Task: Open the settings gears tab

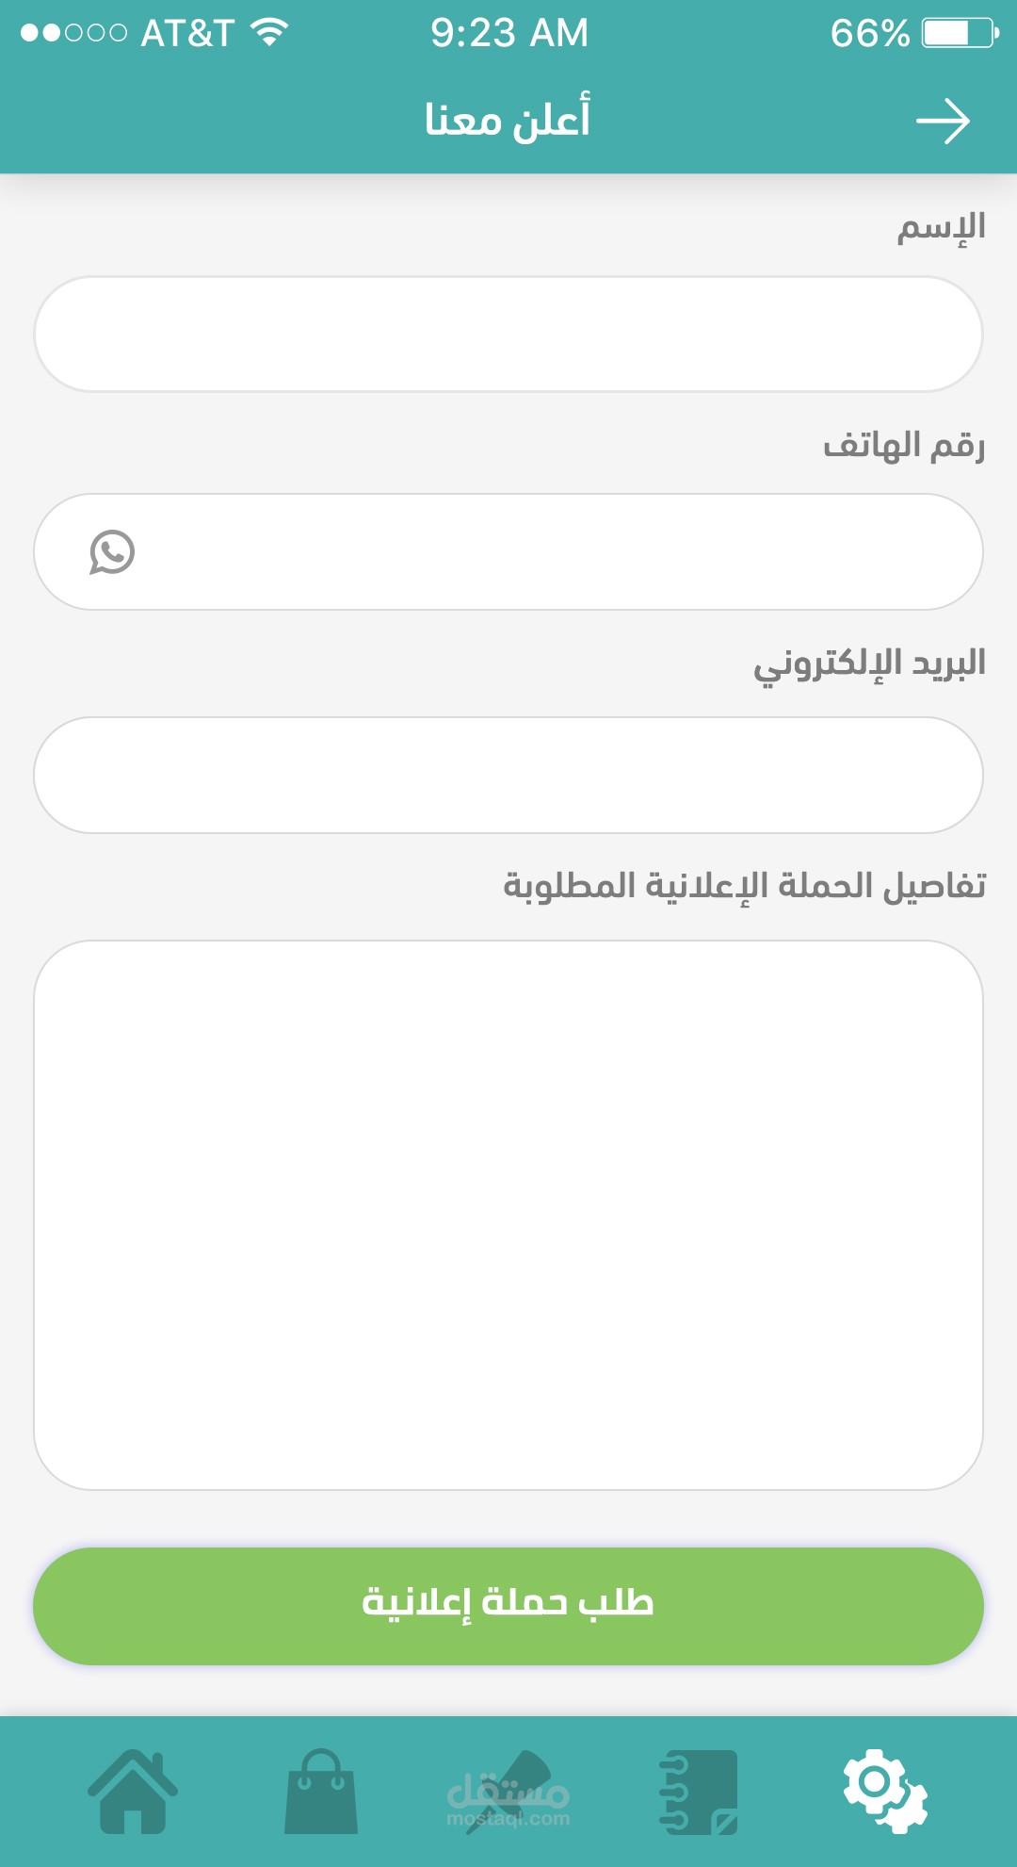Action: click(x=884, y=1791)
